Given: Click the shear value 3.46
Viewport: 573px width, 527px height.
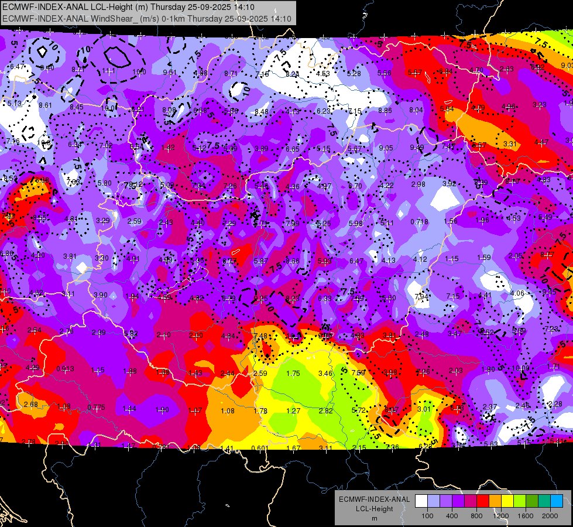Looking at the screenshot, I should tap(325, 374).
